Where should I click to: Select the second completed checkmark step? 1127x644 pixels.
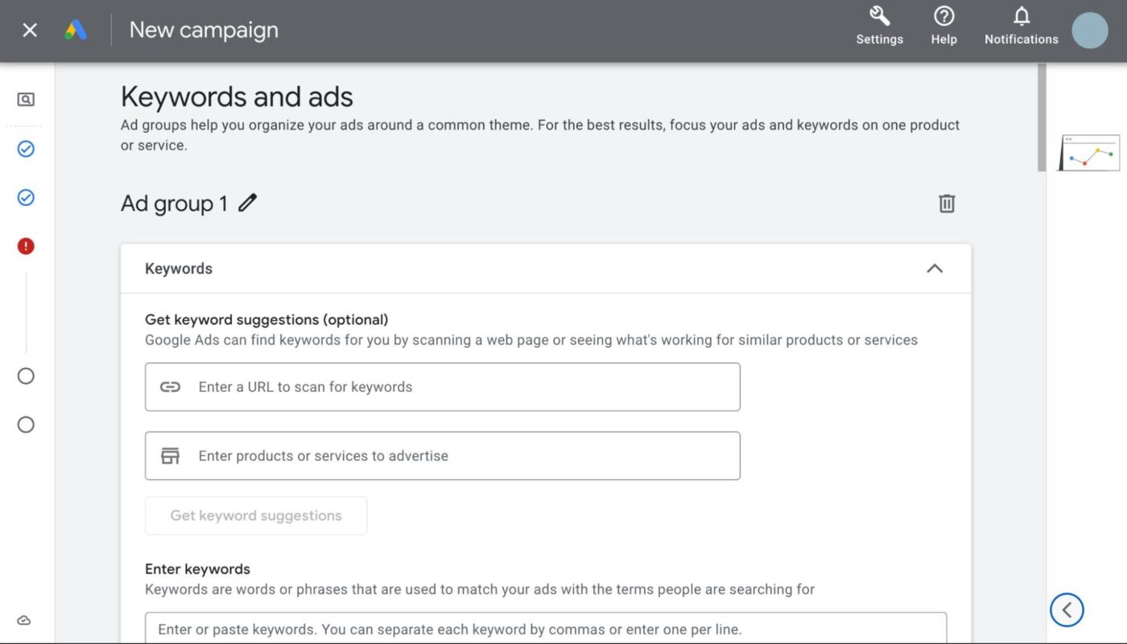pos(25,197)
